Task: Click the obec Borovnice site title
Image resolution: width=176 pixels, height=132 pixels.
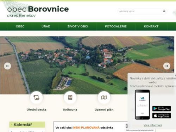Action: [x=38, y=9]
